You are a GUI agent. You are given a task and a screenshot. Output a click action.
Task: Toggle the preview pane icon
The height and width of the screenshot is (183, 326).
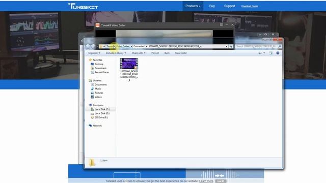[x=270, y=53]
